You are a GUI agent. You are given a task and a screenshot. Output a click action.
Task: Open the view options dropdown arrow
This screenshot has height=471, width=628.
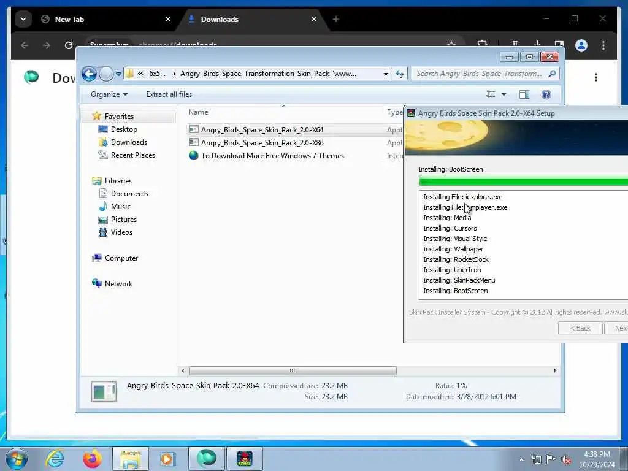click(504, 94)
